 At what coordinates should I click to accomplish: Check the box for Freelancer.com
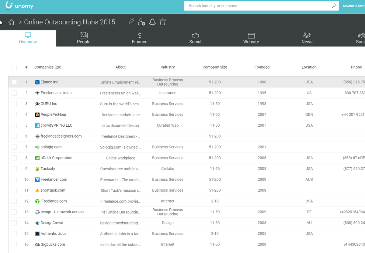(x=14, y=179)
